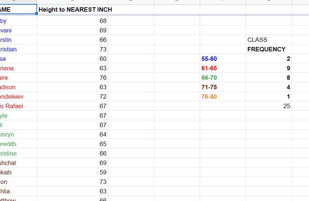Click the frequency value 9 cell

[x=269, y=68]
